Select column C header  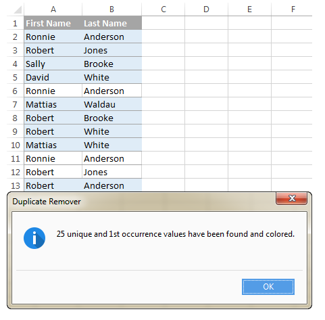164,9
